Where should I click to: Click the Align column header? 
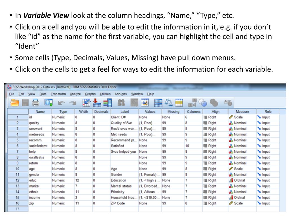coord(215,111)
